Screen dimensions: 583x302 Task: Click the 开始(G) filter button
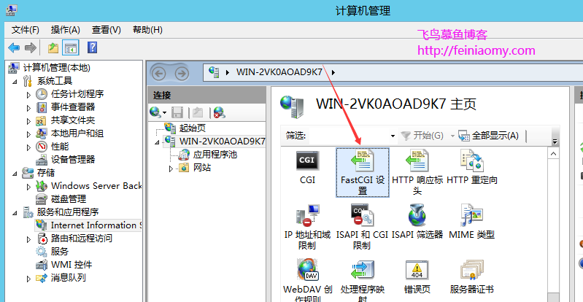point(422,136)
